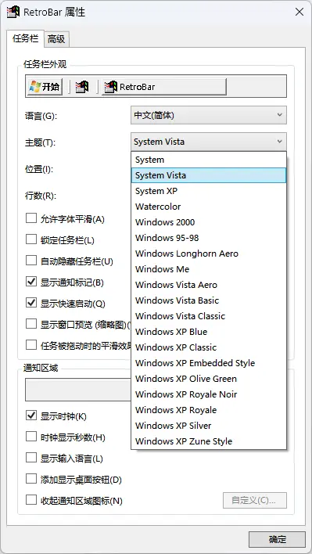This screenshot has height=554, width=312.
Task: Click the 自定义(C)... button
Action: pyautogui.click(x=254, y=500)
